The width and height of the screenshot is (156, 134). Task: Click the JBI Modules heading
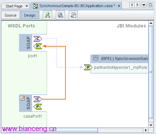pos(131,26)
